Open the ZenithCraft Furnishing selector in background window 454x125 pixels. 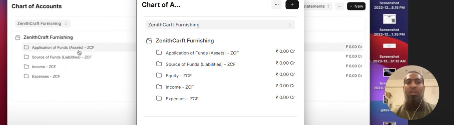pyautogui.click(x=42, y=23)
